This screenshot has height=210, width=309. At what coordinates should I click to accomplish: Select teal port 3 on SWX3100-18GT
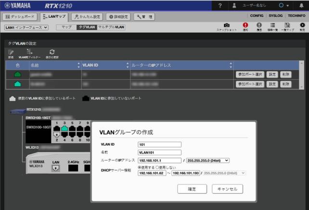click(64, 129)
